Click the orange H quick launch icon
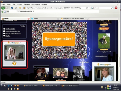121x91 pixels. click(18, 86)
